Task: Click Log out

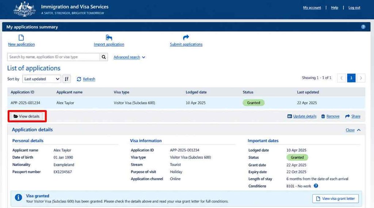Action: [x=354, y=8]
